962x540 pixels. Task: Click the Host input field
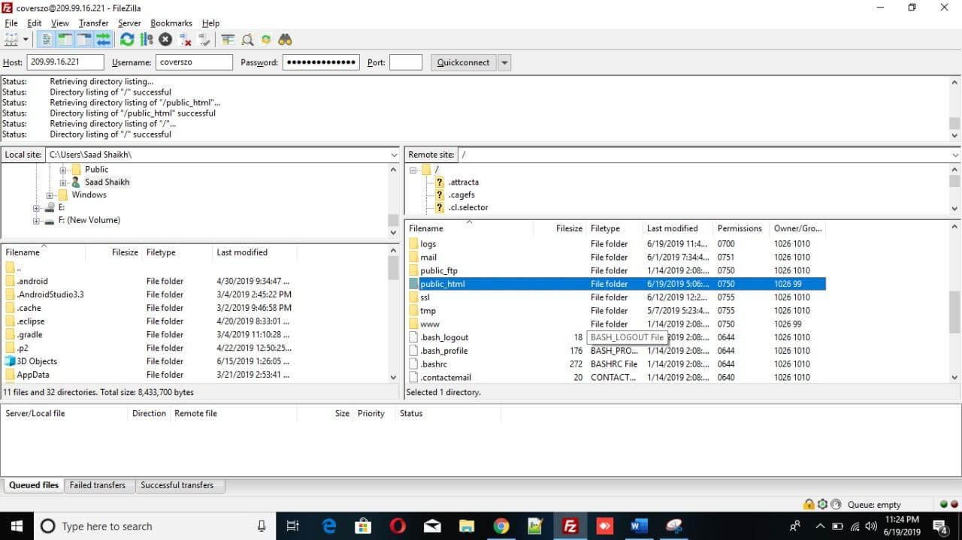coord(65,62)
